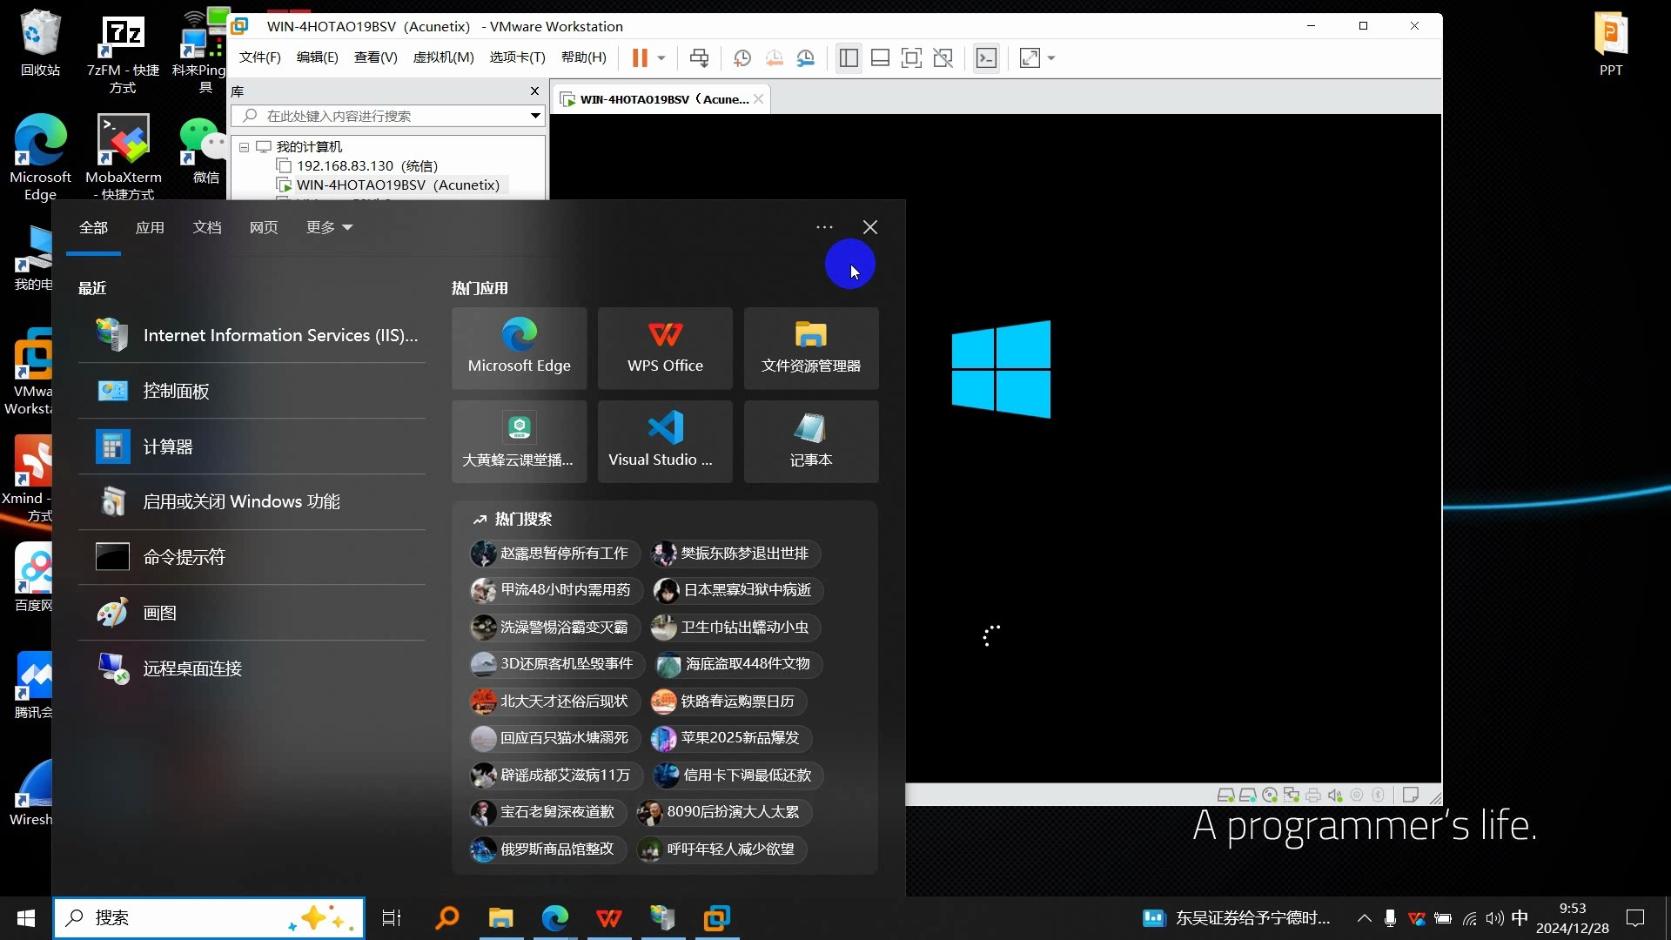Toggle Unity mode in VMware toolbar
The width and height of the screenshot is (1671, 940).
(943, 58)
